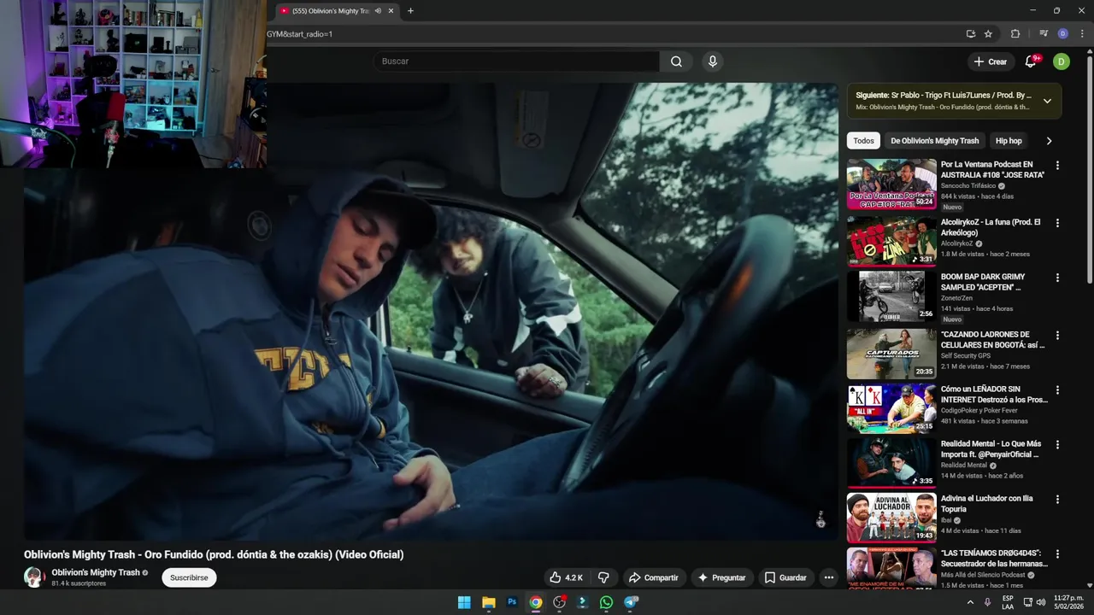Open options for BOOM BAP DARK GRIMY video

(1057, 278)
